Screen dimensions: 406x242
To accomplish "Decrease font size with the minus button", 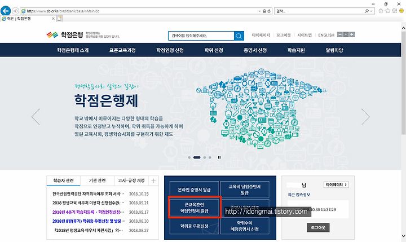I will 339,34.
